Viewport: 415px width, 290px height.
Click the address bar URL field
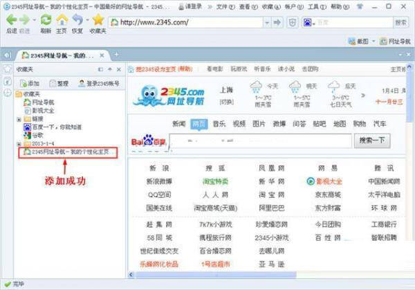tap(186, 23)
